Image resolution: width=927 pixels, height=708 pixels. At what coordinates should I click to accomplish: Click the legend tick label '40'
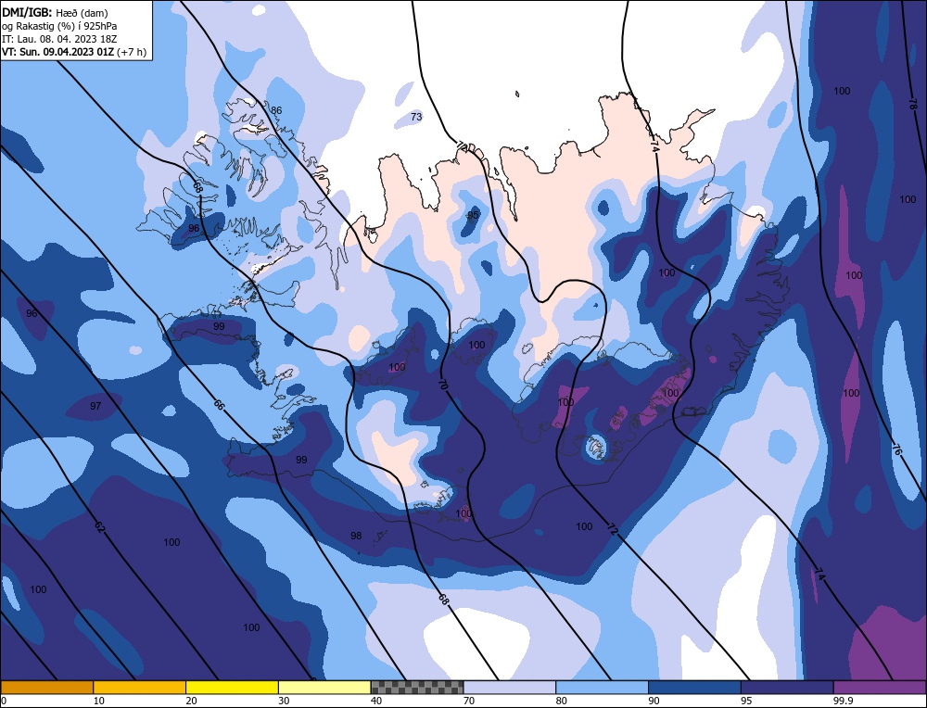pos(376,701)
